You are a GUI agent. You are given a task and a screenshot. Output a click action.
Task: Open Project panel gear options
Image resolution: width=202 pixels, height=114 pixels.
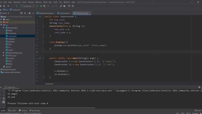(x=29, y=13)
